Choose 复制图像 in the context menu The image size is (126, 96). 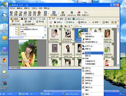(x=92, y=74)
